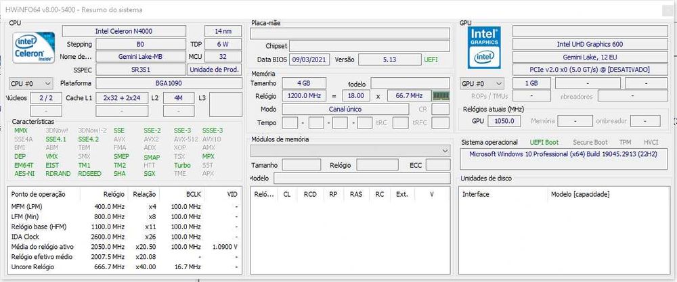Click the Turbo feature flag
The image size is (677, 282).
(182, 165)
